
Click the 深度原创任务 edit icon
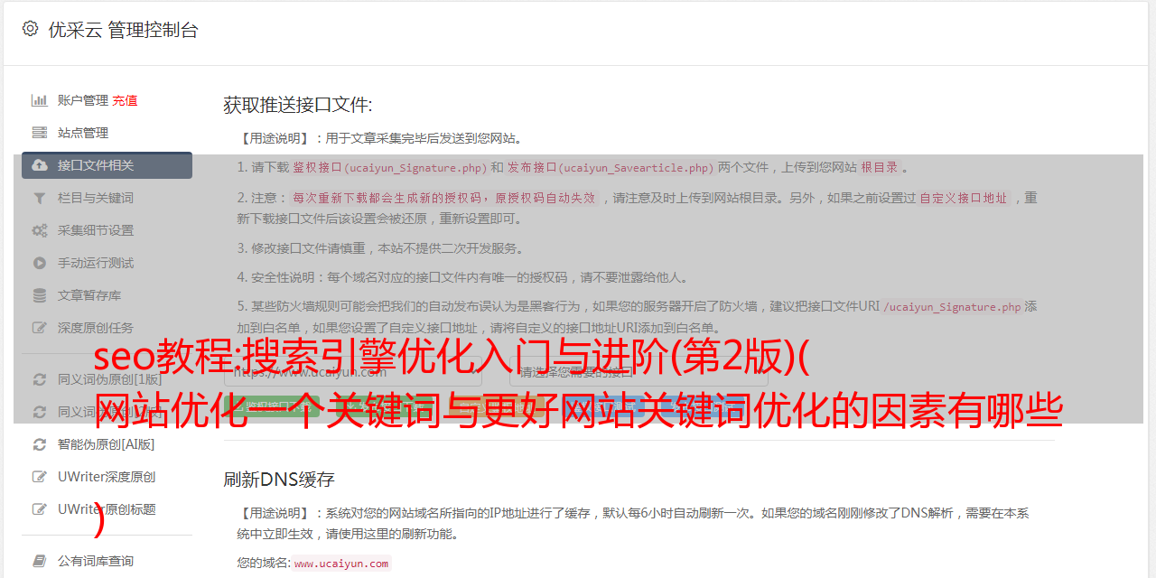point(40,328)
